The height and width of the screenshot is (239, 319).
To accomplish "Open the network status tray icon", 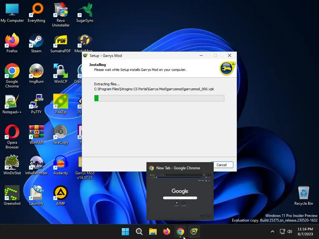I will [x=282, y=232].
